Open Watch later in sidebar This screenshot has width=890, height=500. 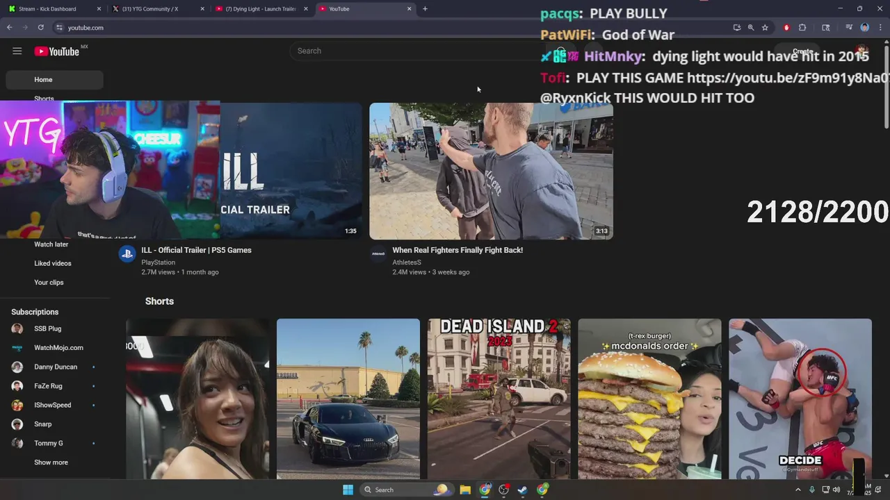click(x=51, y=244)
